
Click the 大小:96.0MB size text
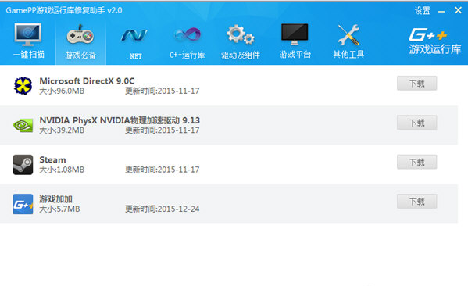[62, 91]
